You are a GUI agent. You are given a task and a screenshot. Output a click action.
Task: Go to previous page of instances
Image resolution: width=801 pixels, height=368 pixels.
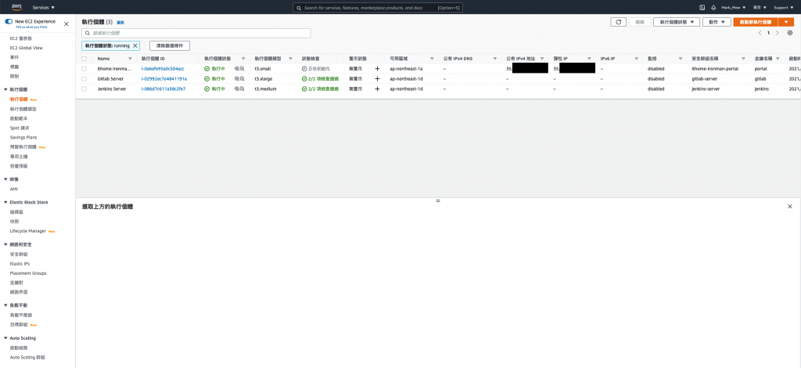[x=760, y=33]
